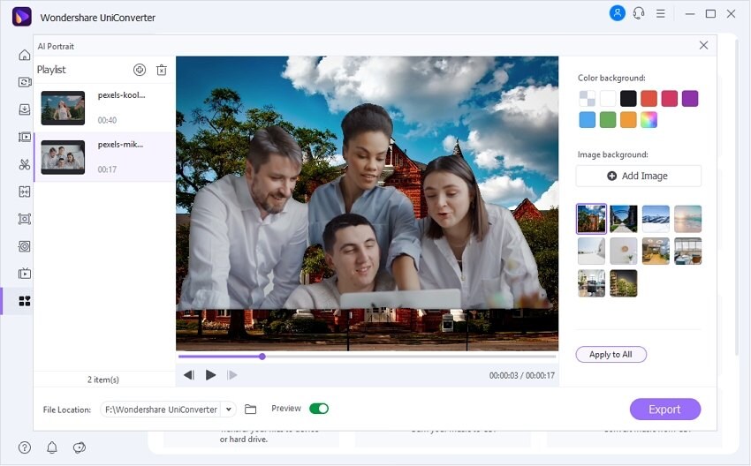This screenshot has height=466, width=751.
Task: Select the white color background swatch
Action: click(x=608, y=99)
